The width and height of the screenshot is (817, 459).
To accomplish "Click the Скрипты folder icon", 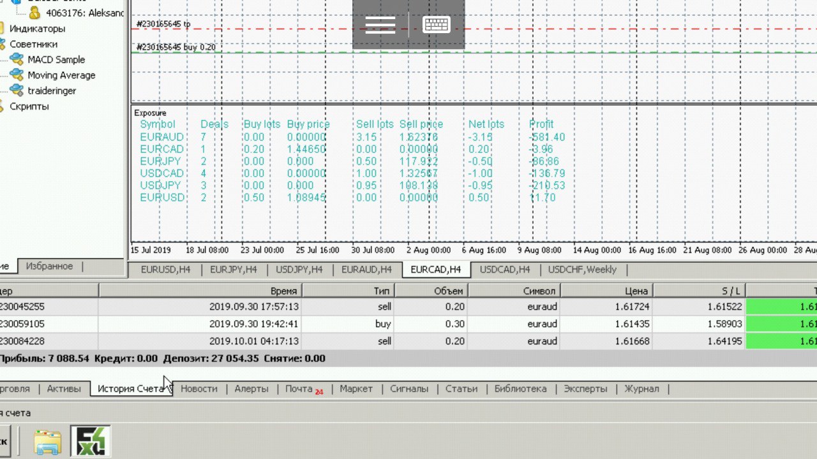I will click(x=2, y=106).
